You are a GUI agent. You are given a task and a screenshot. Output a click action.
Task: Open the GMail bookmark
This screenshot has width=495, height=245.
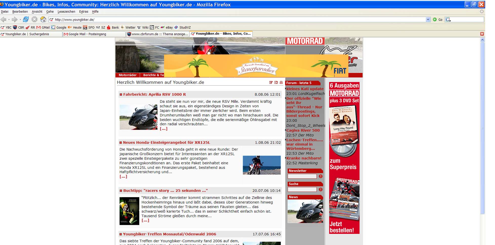pos(43,27)
